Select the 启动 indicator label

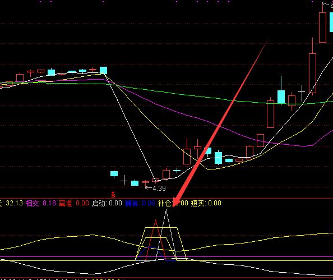pos(99,203)
